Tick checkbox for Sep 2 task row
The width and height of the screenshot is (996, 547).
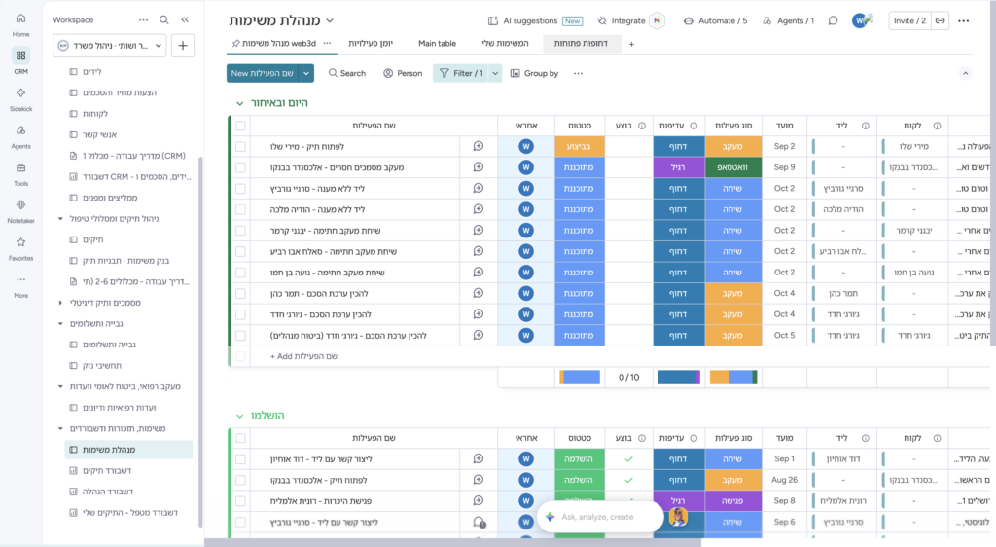(x=241, y=146)
